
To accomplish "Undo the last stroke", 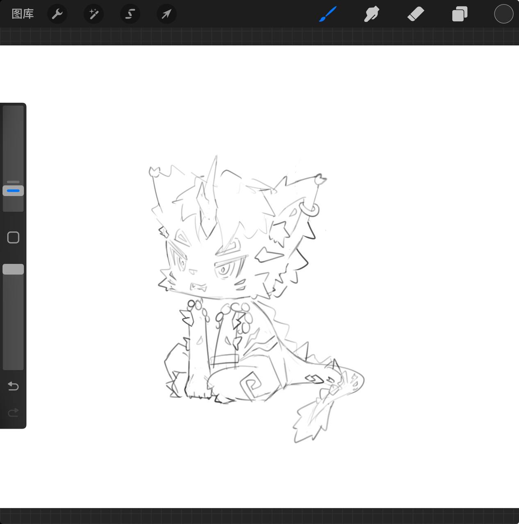I will pyautogui.click(x=13, y=386).
